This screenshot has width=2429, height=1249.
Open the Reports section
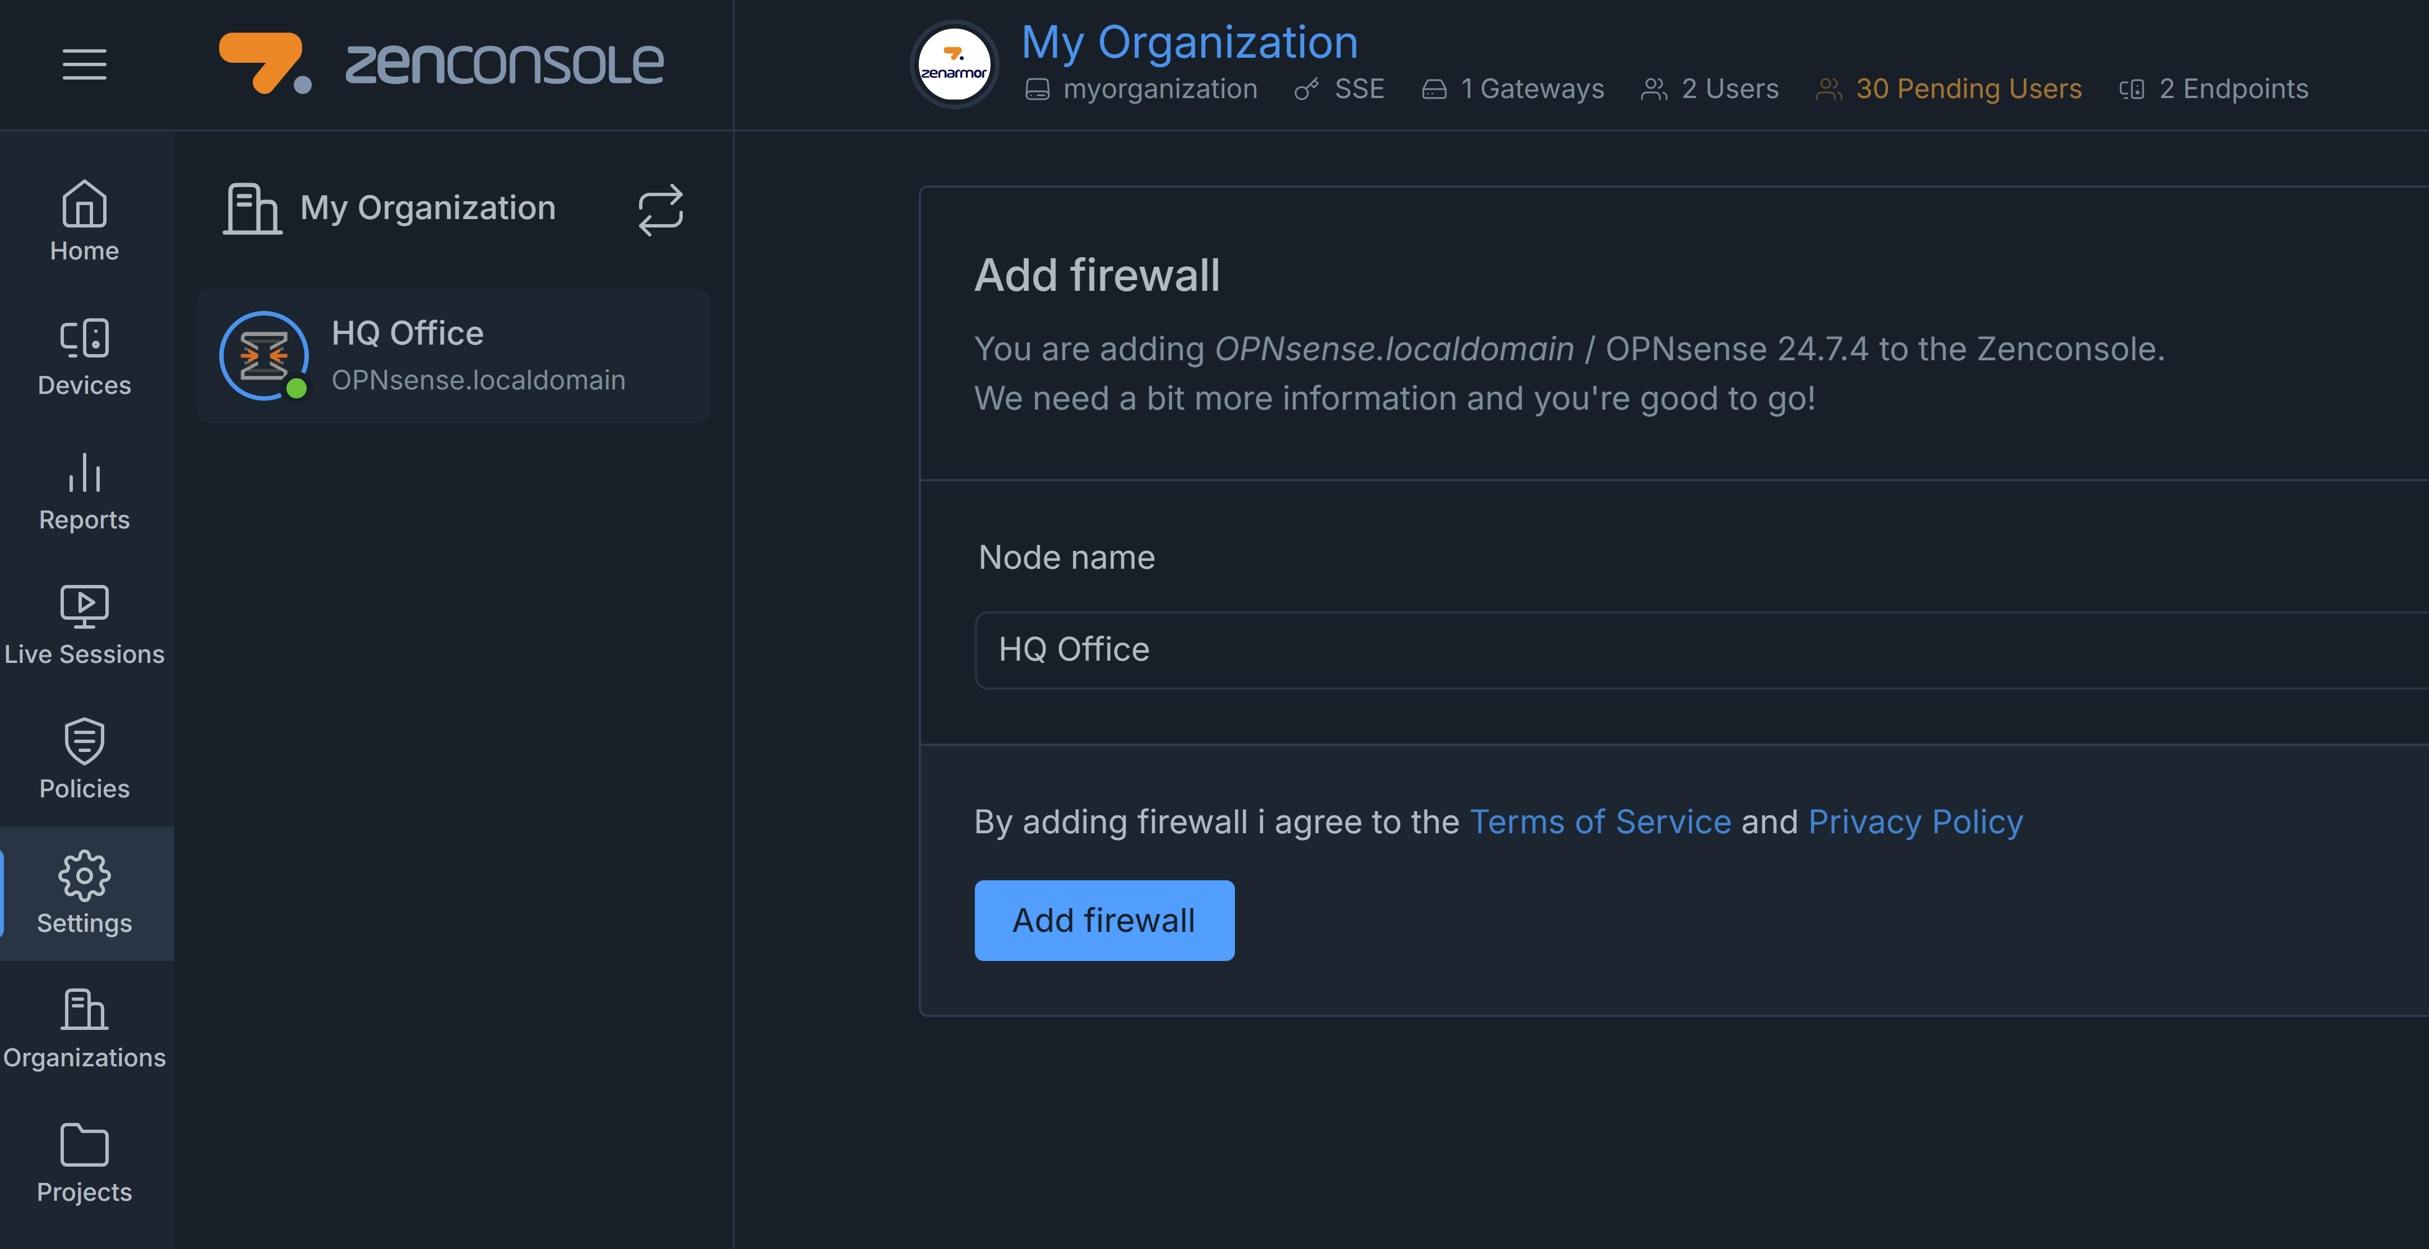pos(85,491)
